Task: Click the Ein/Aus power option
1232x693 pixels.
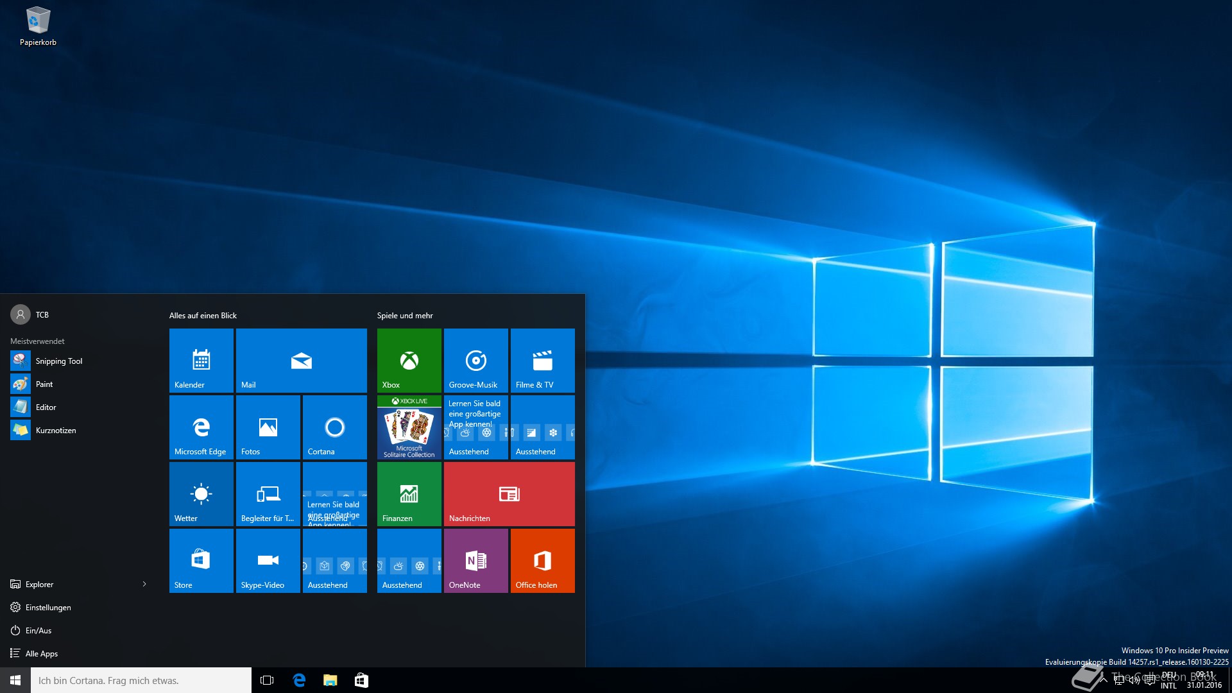Action: pyautogui.click(x=38, y=630)
